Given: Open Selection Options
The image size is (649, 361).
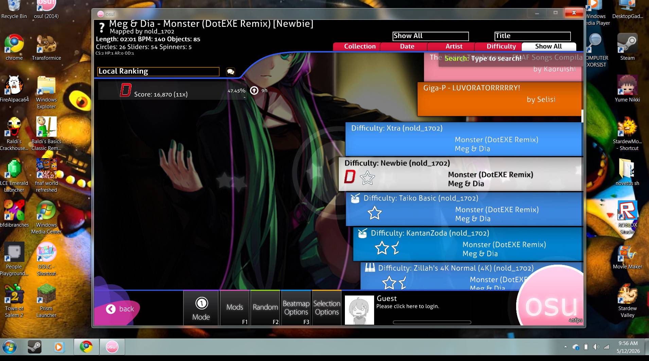Looking at the screenshot, I should tap(327, 308).
